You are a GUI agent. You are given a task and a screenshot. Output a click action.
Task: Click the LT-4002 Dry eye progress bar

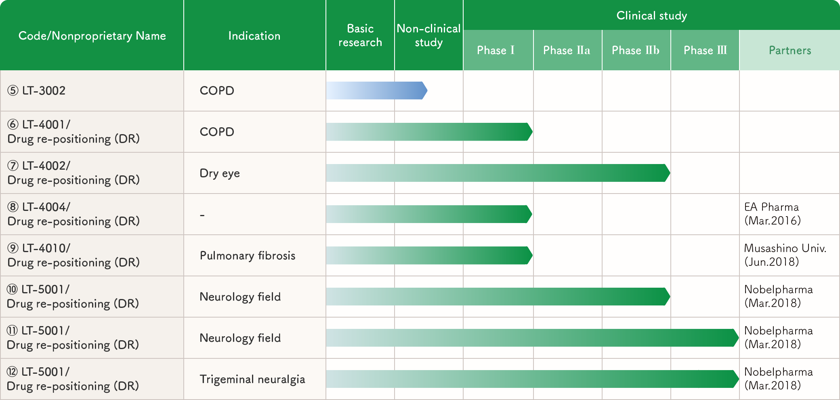[x=498, y=173]
